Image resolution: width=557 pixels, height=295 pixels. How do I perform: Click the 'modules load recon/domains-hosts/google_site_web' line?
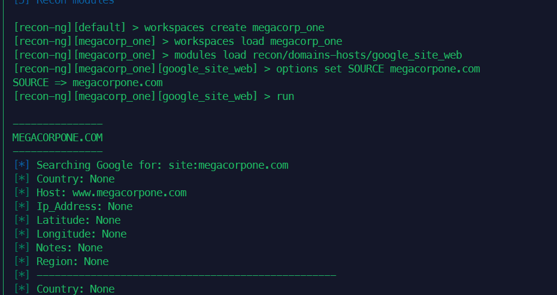click(x=318, y=56)
